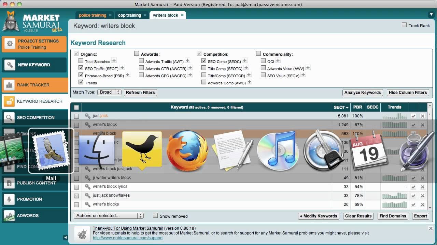The width and height of the screenshot is (437, 245).
Task: Open the Publish Content module
Action: click(34, 183)
